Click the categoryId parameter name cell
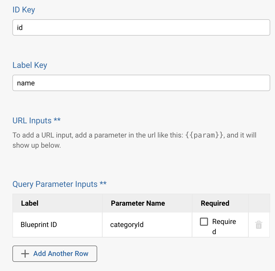Screen dimensions: 275x271 (x=127, y=225)
